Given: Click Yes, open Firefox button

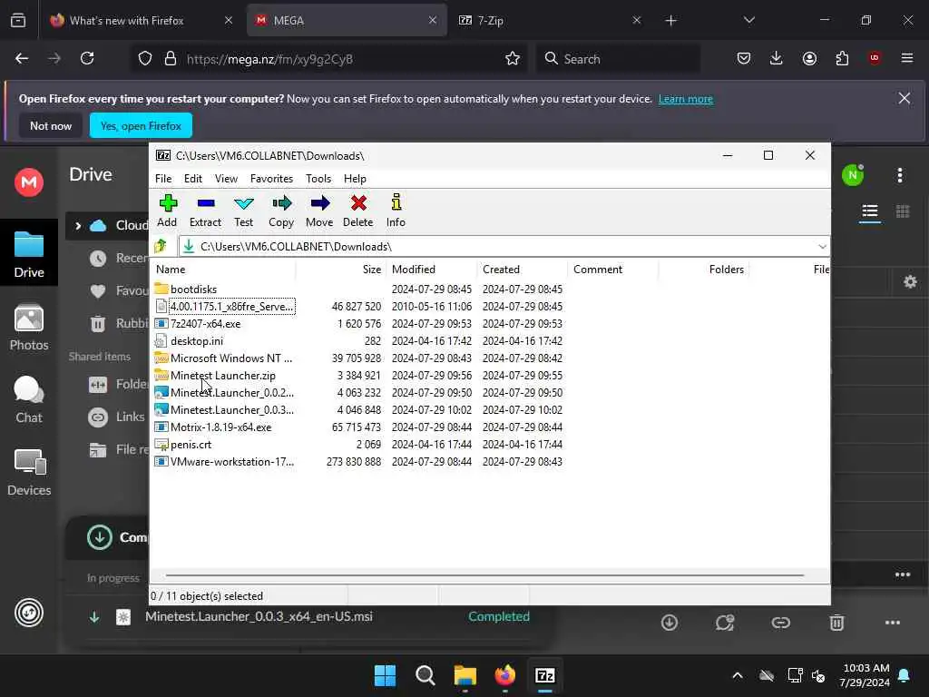Looking at the screenshot, I should (141, 125).
